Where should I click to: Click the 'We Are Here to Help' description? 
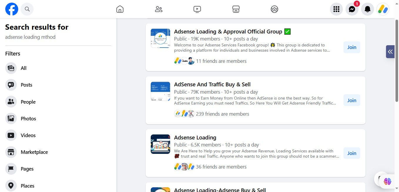coord(256,154)
